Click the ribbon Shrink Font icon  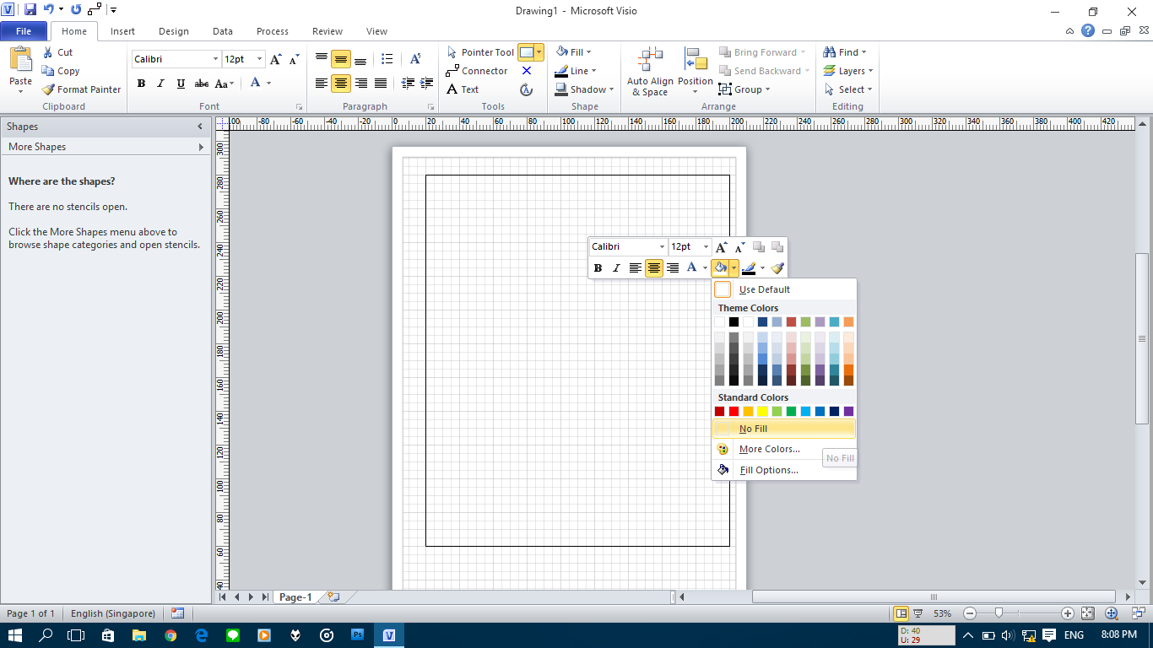[x=295, y=59]
